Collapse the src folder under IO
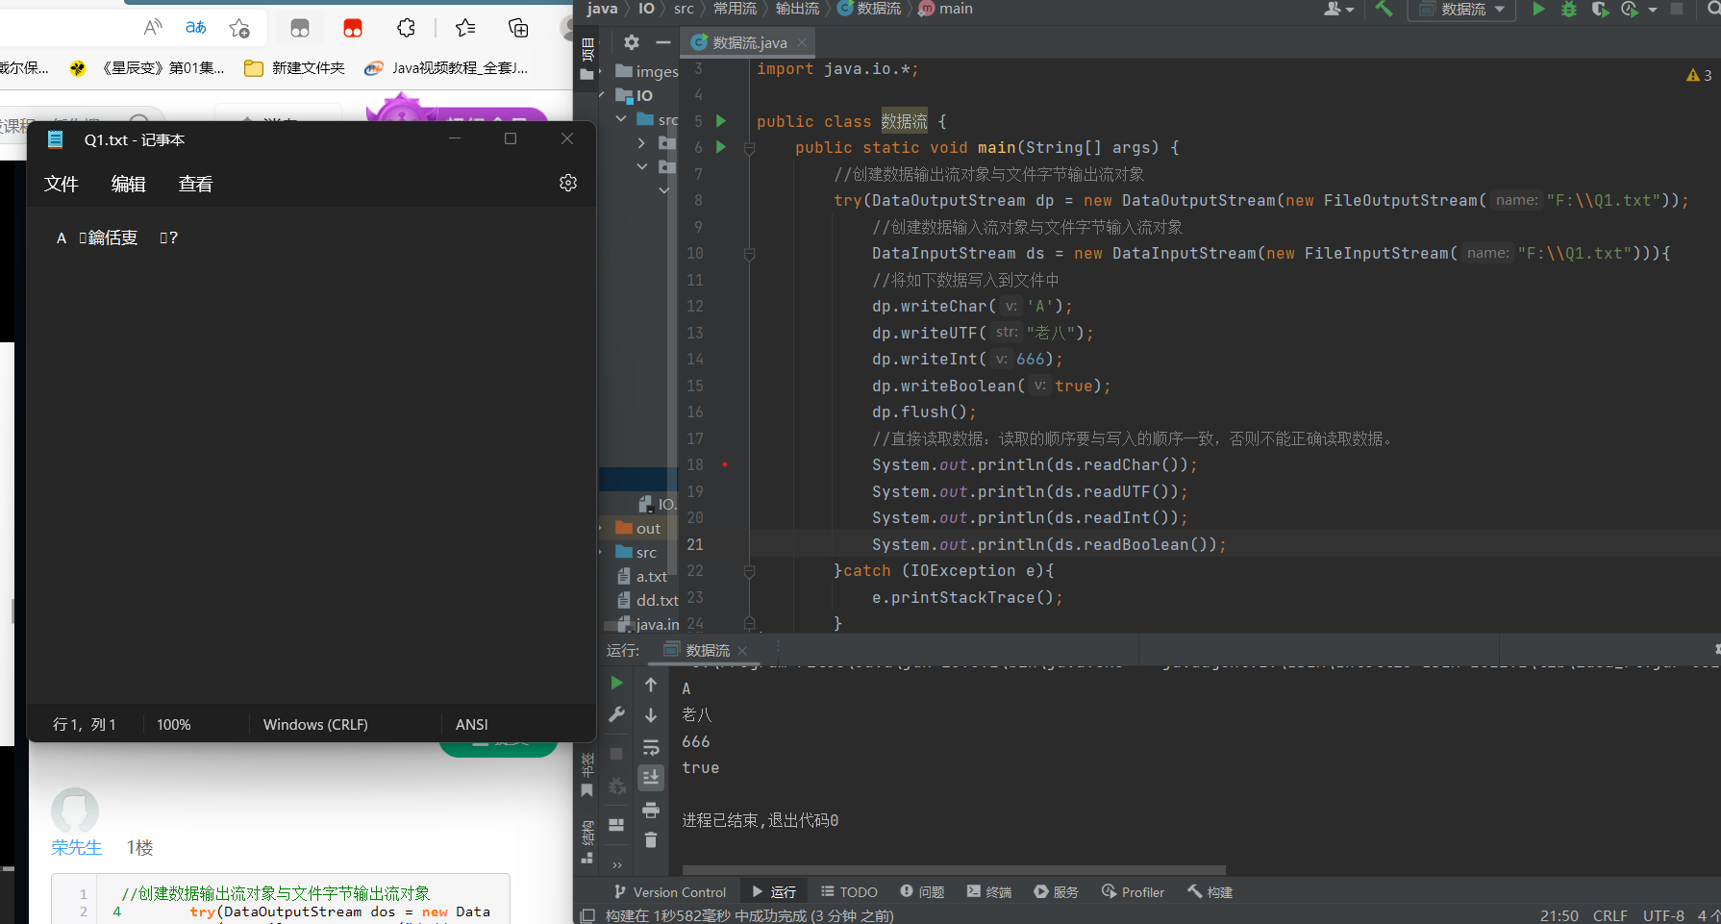Screen dimensions: 1721x924 [621, 119]
